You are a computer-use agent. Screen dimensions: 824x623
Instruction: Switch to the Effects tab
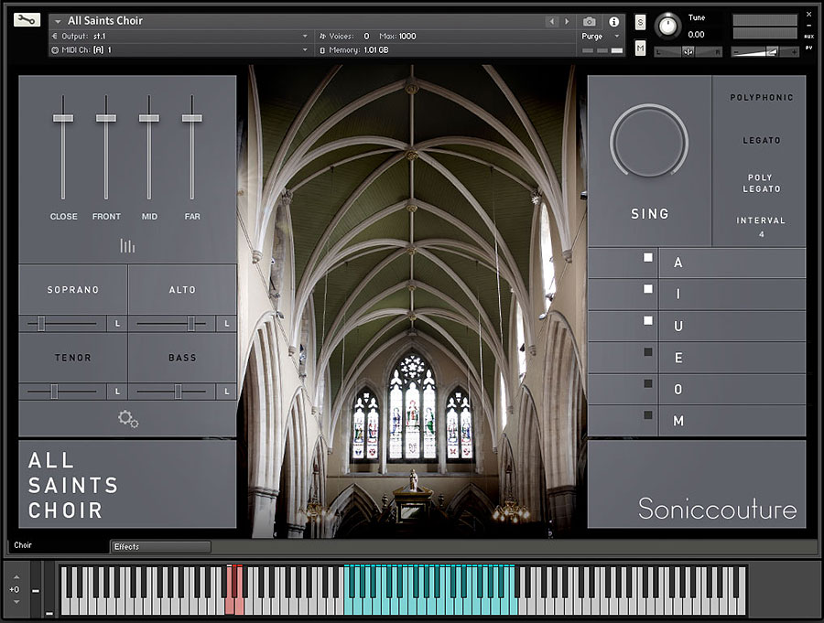[x=160, y=546]
